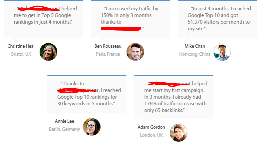This screenshot has height=152, width=267.
Task: Click the Berlin, Germany location text
Action: point(65,129)
